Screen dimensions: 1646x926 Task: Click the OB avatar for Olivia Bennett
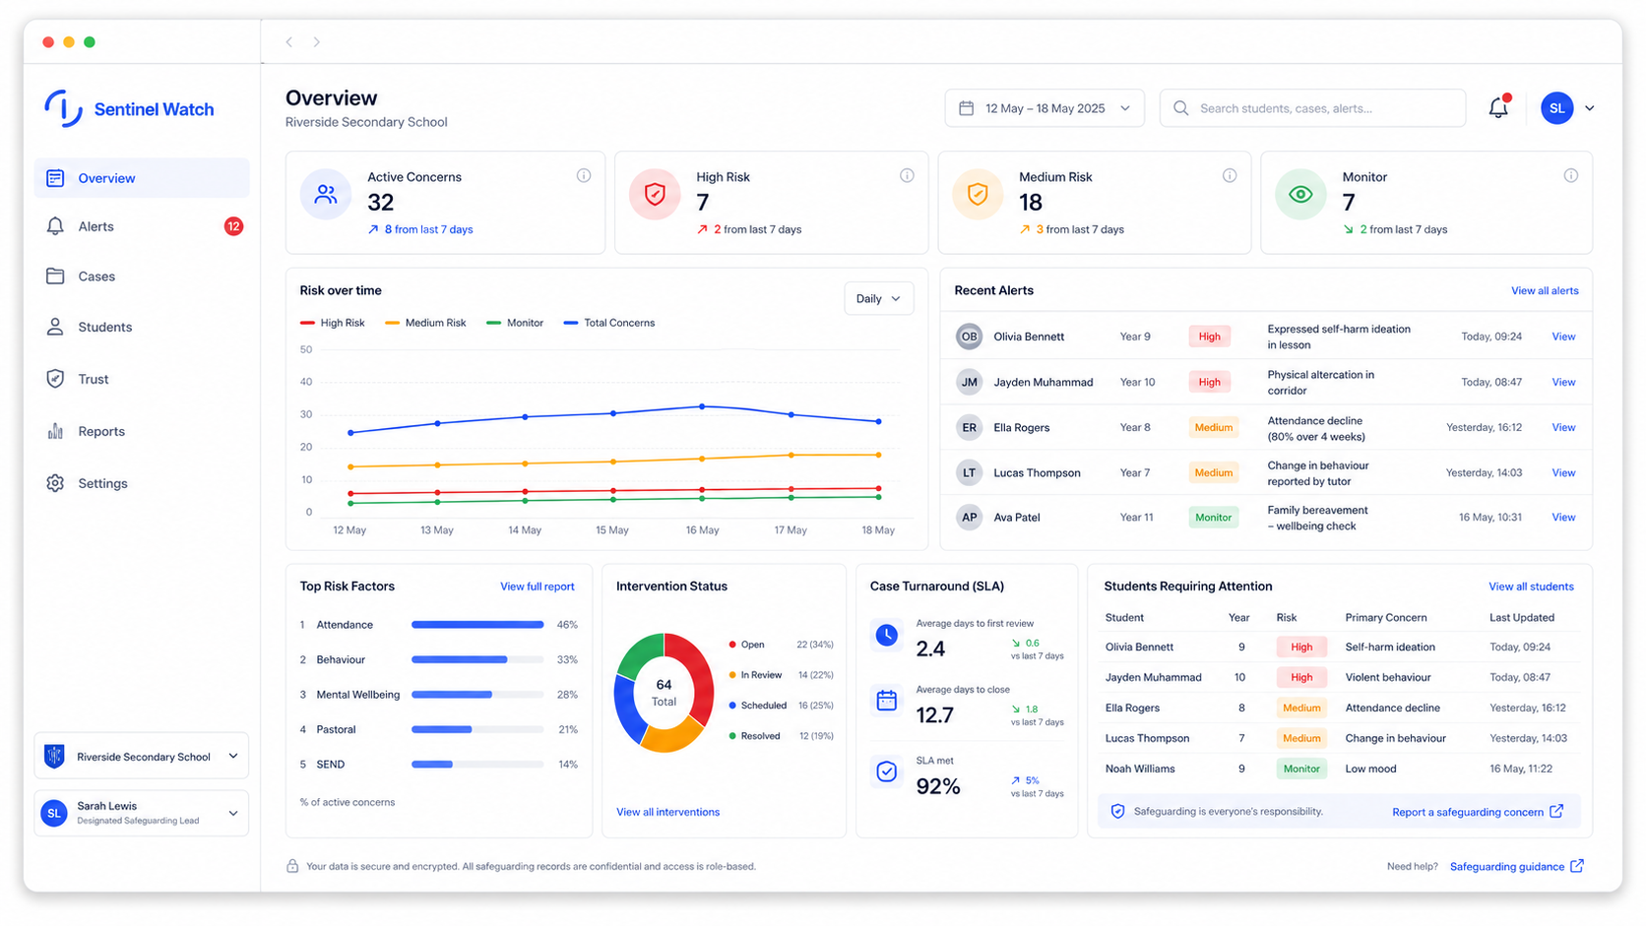pyautogui.click(x=970, y=337)
